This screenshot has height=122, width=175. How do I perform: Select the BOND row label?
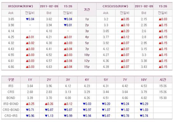11,98
